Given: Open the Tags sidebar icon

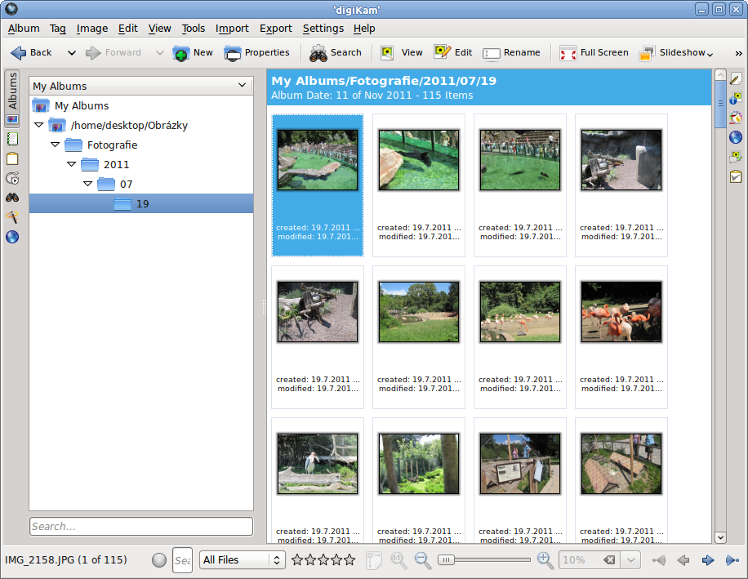Looking at the screenshot, I should pyautogui.click(x=12, y=140).
